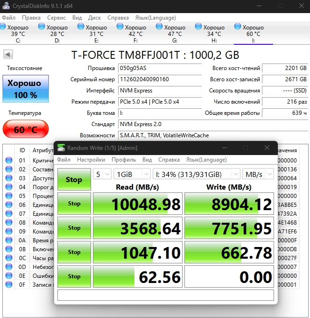The width and height of the screenshot is (310, 318).
Task: Select drive C: status orb, 39 °C
Action: tap(3, 26)
